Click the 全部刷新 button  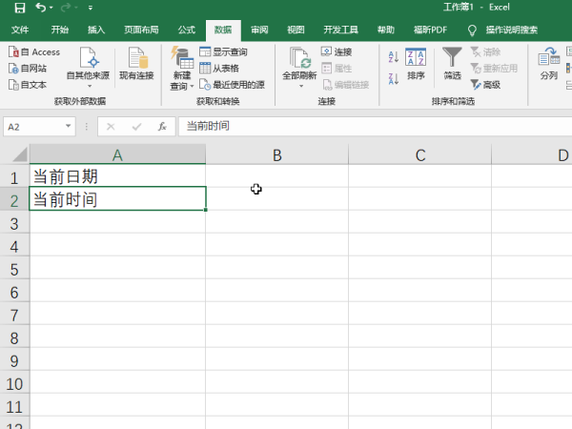[x=299, y=64]
